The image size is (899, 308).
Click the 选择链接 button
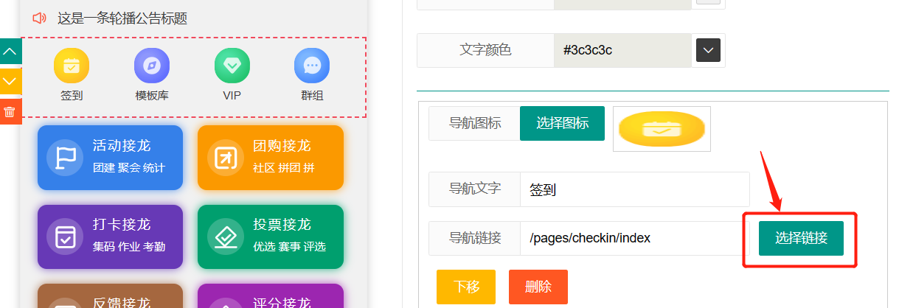(801, 238)
